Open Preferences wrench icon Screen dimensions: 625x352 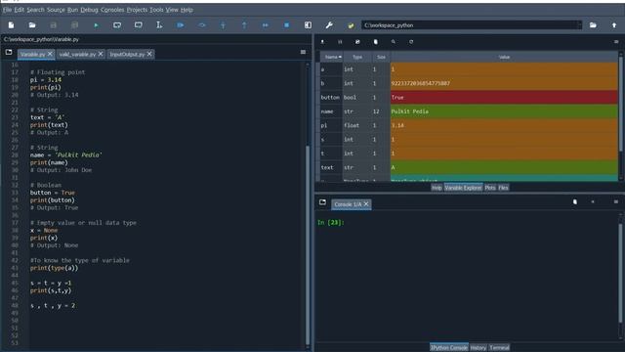coord(329,25)
